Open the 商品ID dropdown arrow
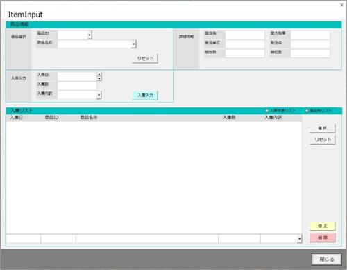Image resolution: width=347 pixels, height=270 pixels. (x=90, y=35)
